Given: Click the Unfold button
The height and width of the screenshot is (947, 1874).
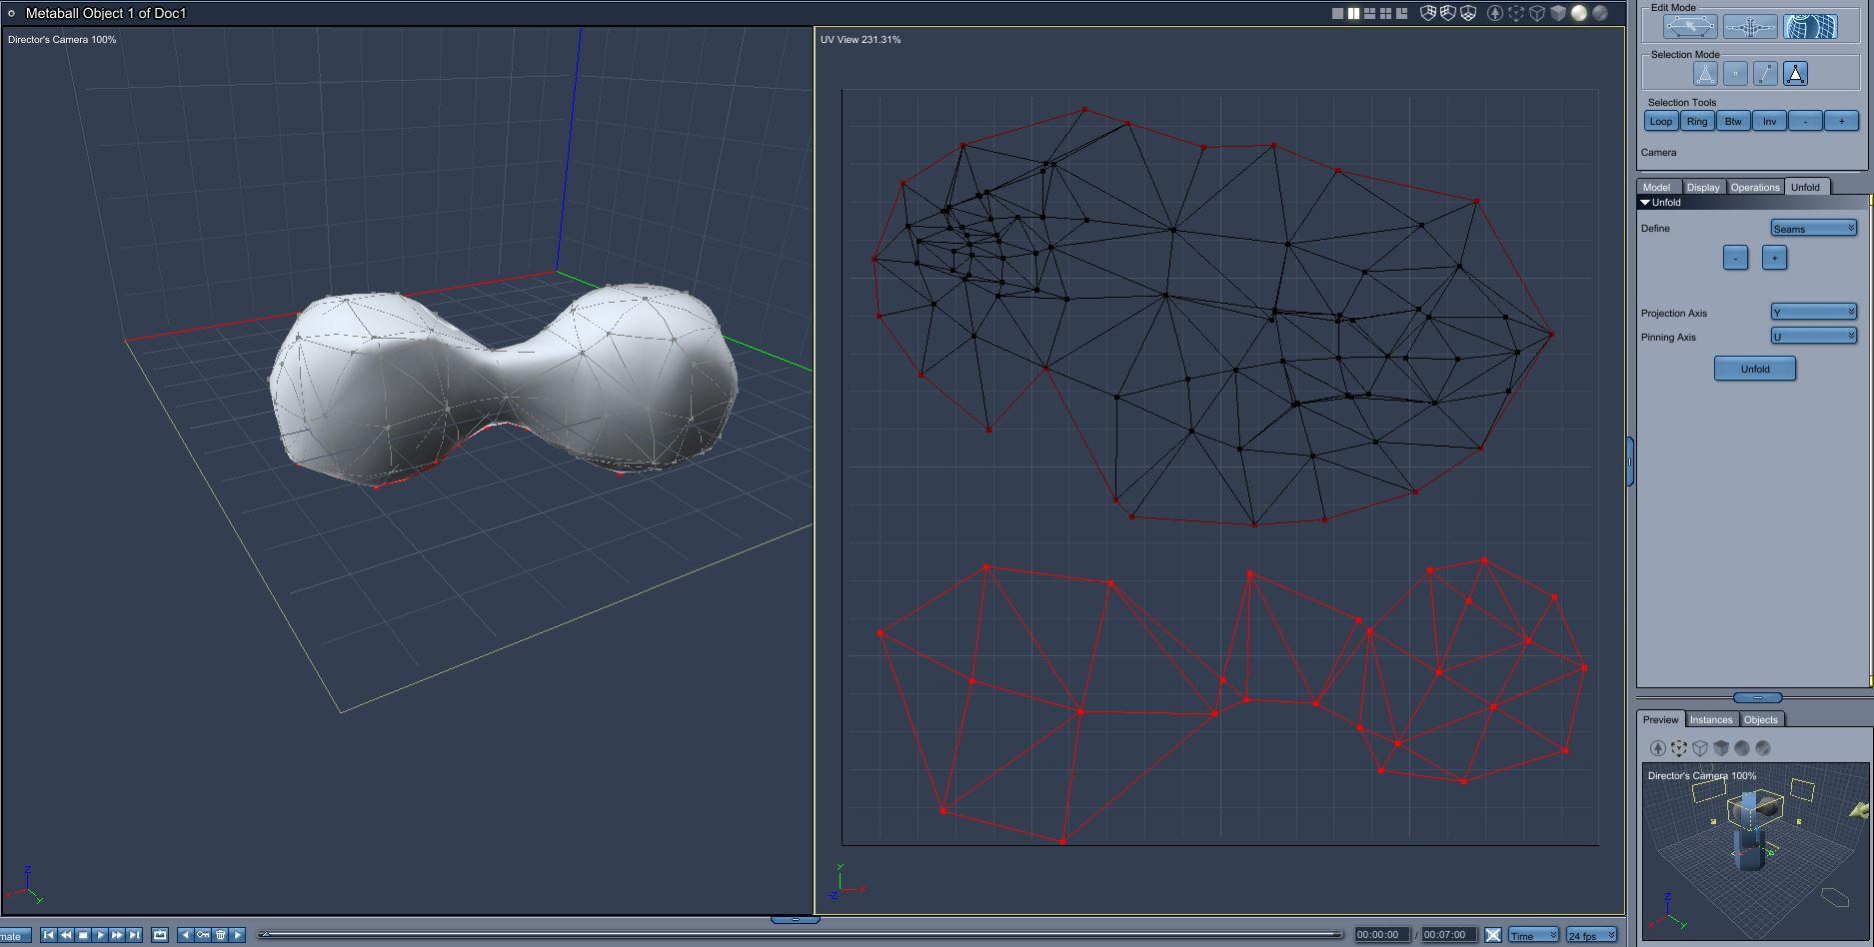Looking at the screenshot, I should 1755,369.
